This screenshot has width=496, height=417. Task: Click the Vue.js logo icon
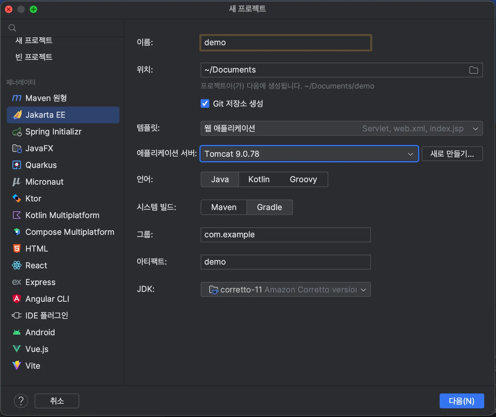coord(17,349)
